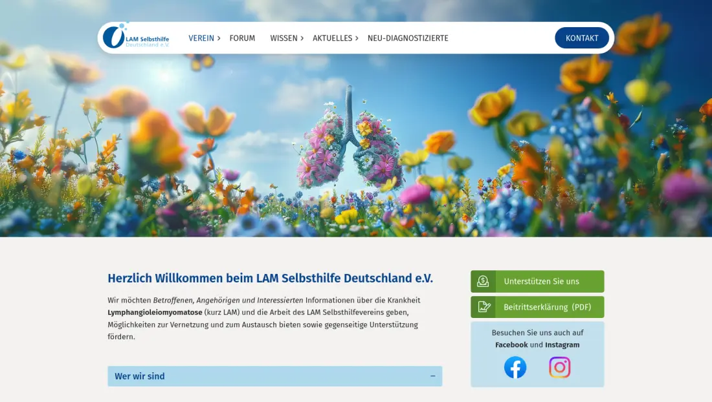Image resolution: width=712 pixels, height=402 pixels.
Task: Expand the Verein menu chevron
Action: coord(219,39)
